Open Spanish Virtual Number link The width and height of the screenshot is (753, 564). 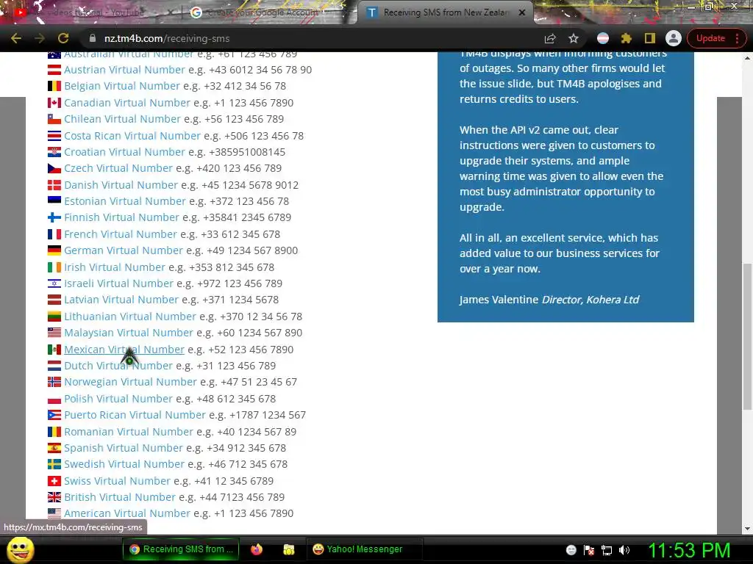[124, 449]
